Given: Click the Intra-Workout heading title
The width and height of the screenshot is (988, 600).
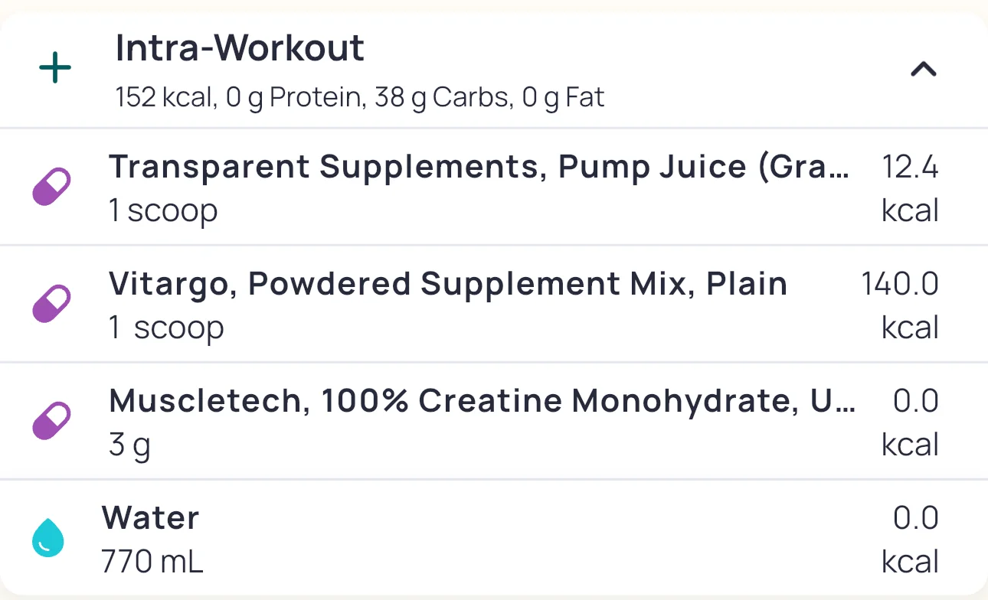Looking at the screenshot, I should (x=240, y=49).
